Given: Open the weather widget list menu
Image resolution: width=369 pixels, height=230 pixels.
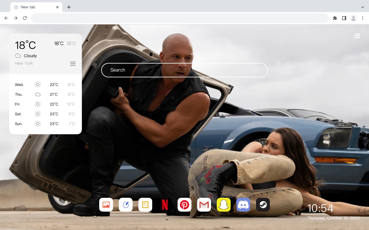Looking at the screenshot, I should tap(73, 64).
